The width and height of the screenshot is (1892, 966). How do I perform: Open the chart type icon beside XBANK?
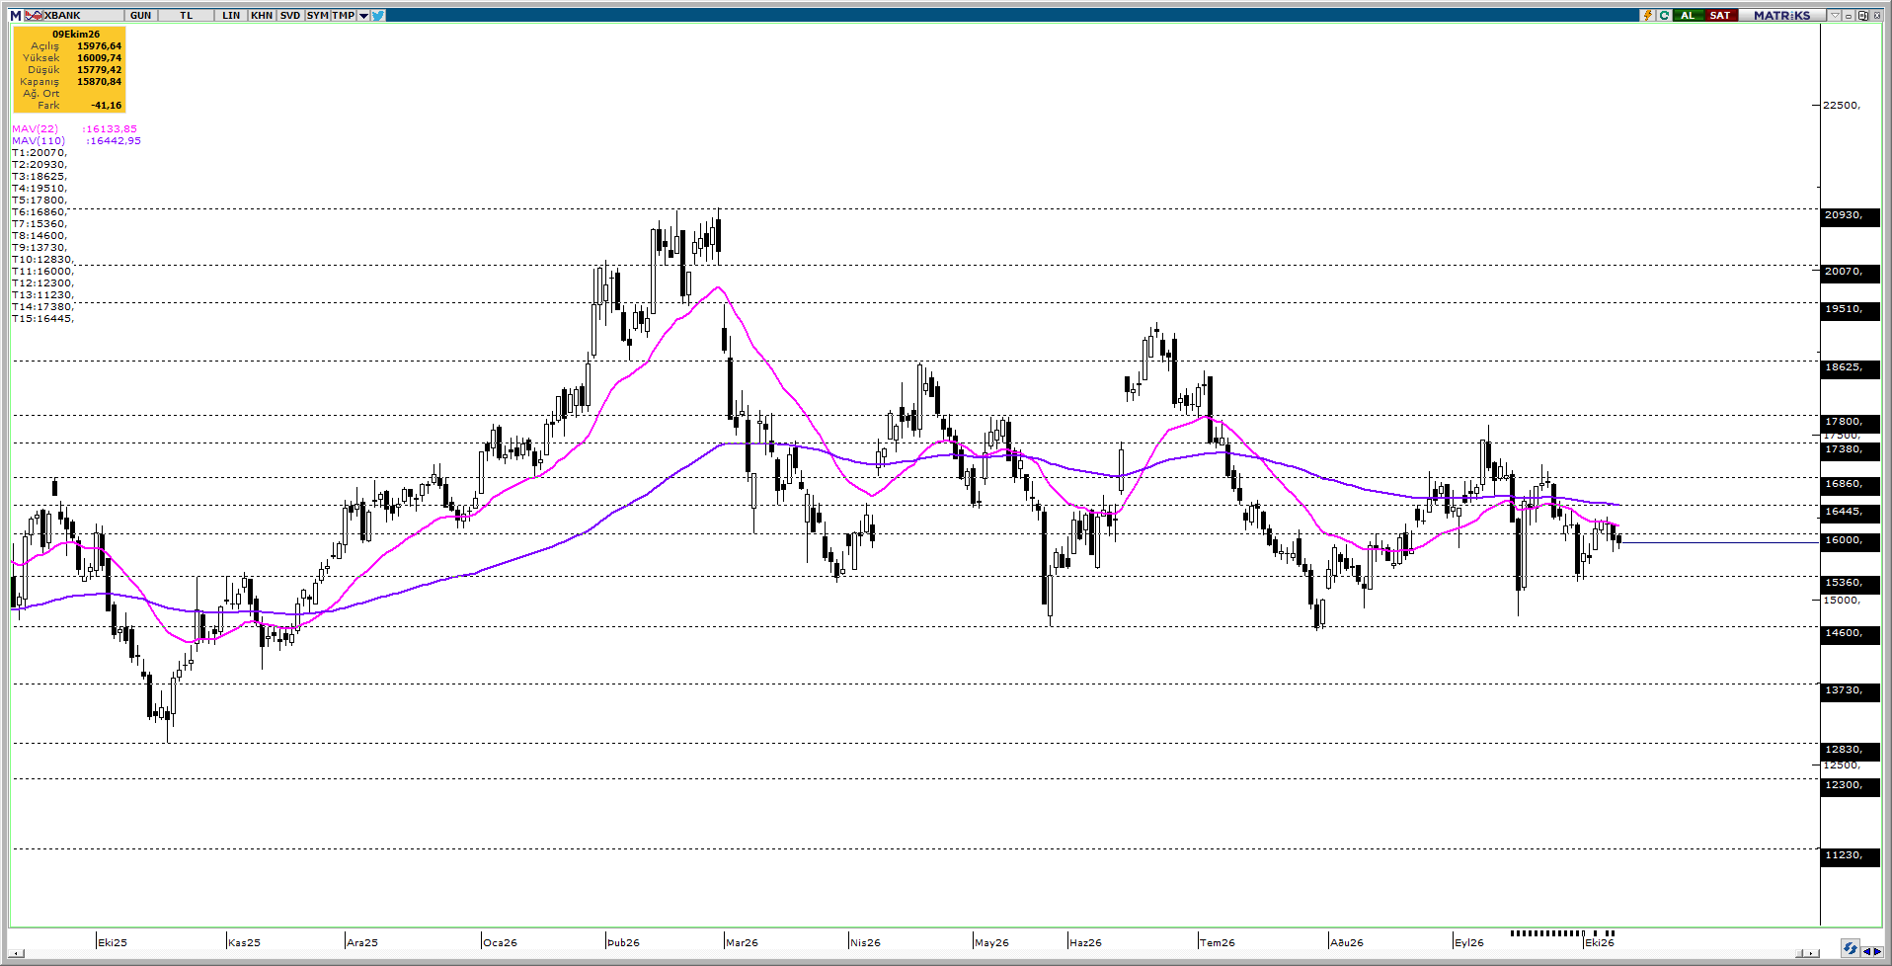pyautogui.click(x=33, y=15)
